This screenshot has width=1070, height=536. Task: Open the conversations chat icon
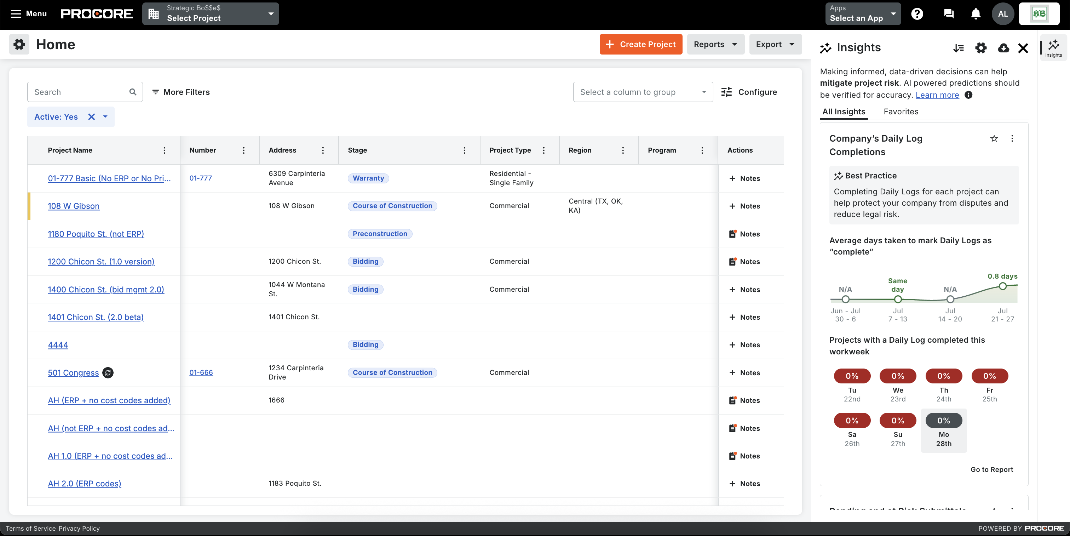coord(948,14)
